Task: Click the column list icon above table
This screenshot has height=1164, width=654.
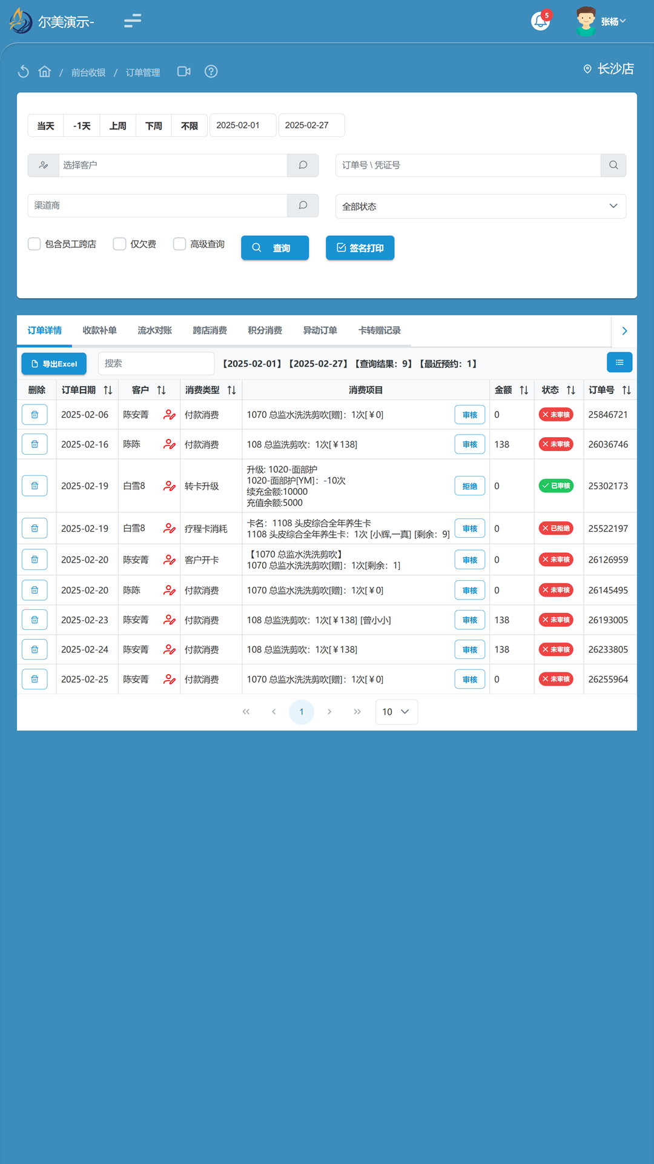Action: pos(619,363)
